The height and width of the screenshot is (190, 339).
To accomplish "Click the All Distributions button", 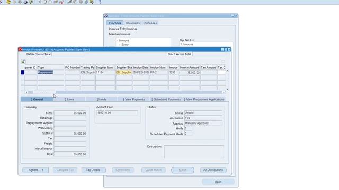I will (213, 170).
